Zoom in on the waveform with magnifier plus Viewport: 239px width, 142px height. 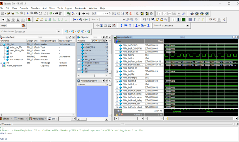[144, 19]
